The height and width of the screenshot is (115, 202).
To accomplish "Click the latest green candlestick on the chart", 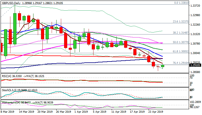I will click(x=163, y=66).
